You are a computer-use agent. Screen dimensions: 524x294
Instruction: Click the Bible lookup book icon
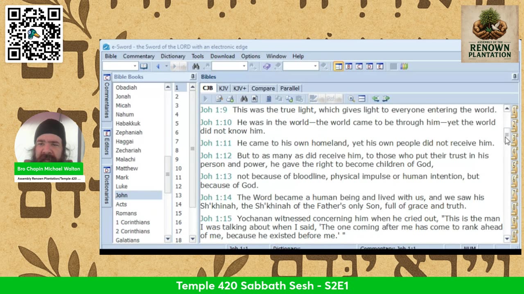click(x=144, y=66)
